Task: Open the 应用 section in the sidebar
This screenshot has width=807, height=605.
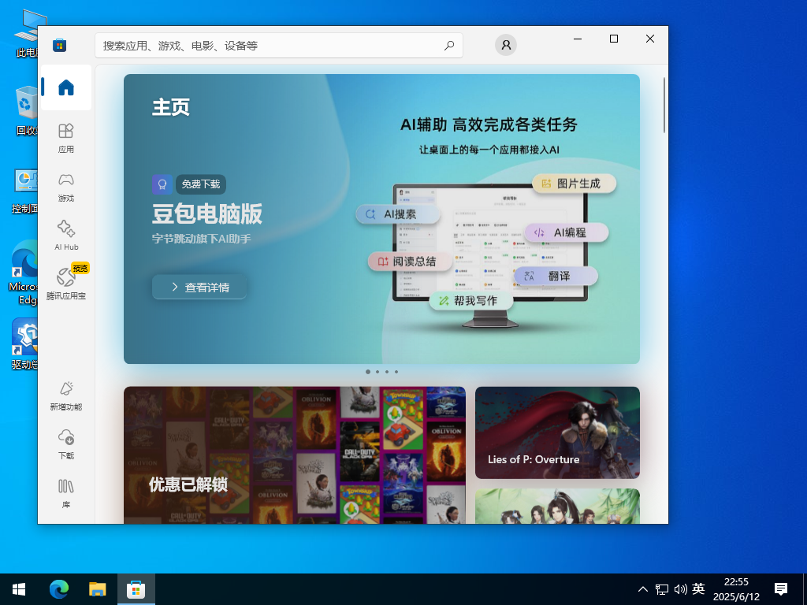Action: [66, 138]
